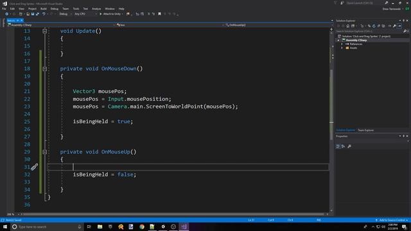Click the Windows Start button
This screenshot has width=411, height=231.
[5, 227]
